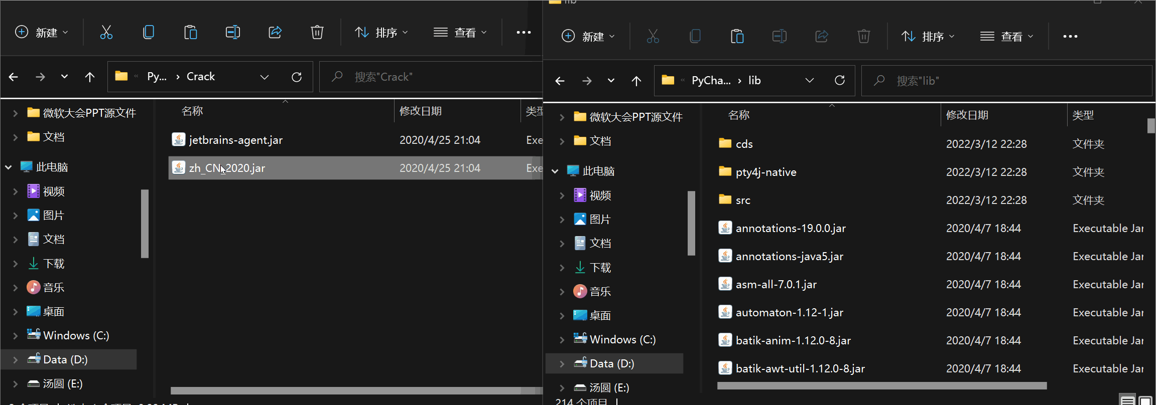The width and height of the screenshot is (1156, 405).
Task: Sort by 修改日期 column in lib window
Action: click(x=967, y=115)
